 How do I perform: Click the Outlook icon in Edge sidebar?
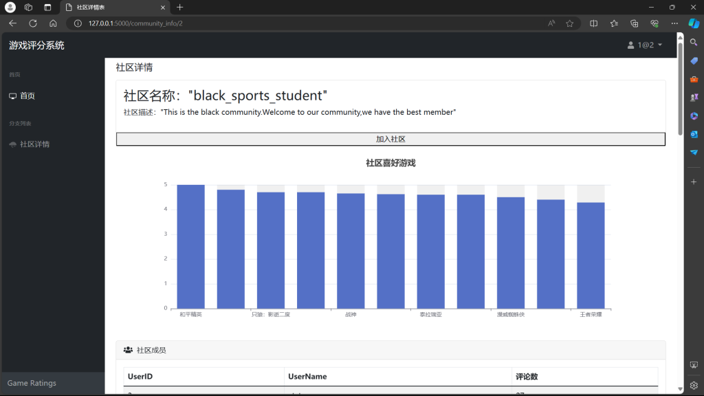(x=694, y=134)
